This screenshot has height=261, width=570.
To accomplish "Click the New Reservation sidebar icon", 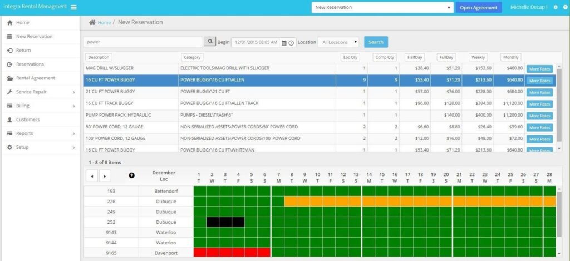I will [10, 37].
